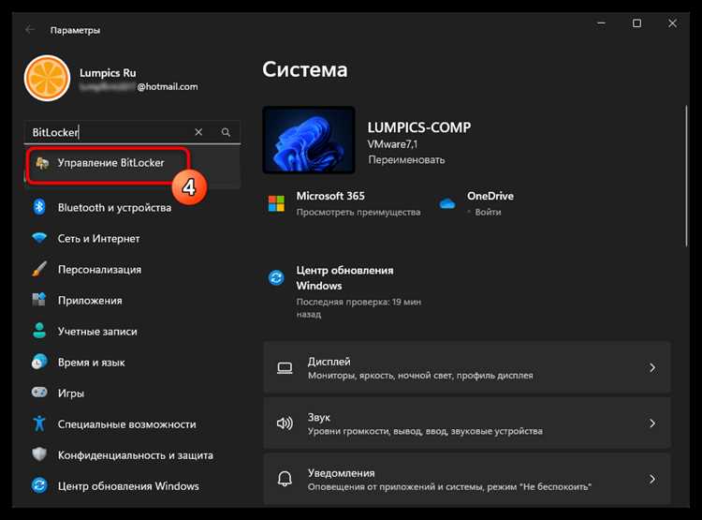
Task: Click the Уведомления bell icon
Action: (285, 479)
